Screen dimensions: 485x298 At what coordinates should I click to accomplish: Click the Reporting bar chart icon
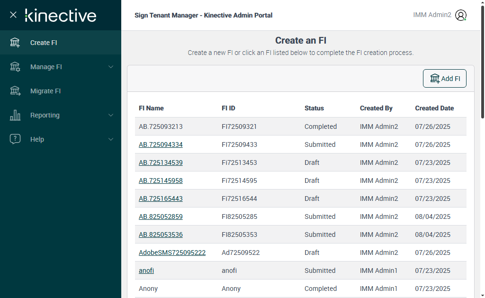coord(15,115)
